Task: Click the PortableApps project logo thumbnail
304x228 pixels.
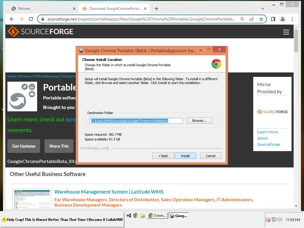Action: 22,96
